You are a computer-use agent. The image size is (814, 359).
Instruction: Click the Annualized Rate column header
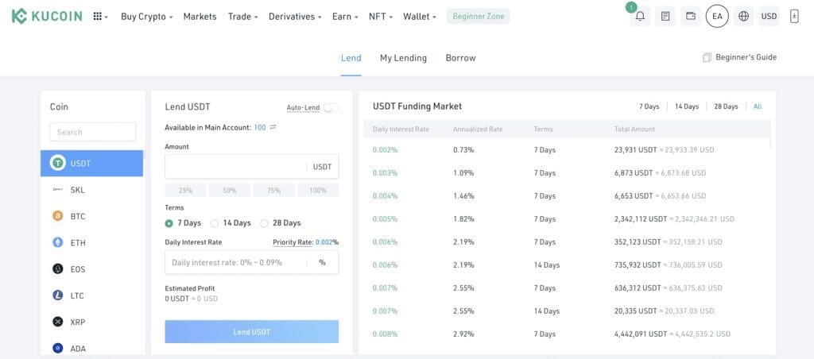478,129
